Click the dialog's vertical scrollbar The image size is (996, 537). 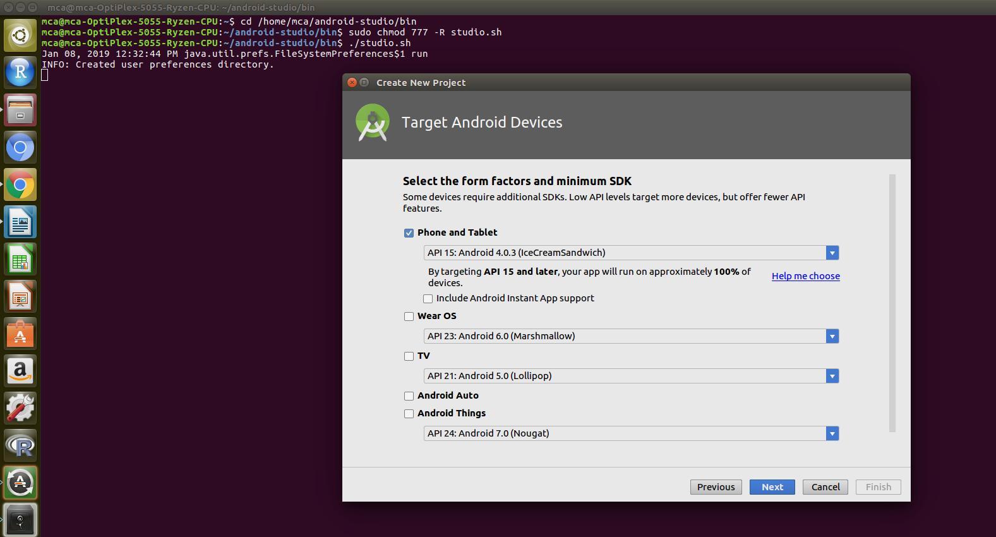(x=892, y=303)
